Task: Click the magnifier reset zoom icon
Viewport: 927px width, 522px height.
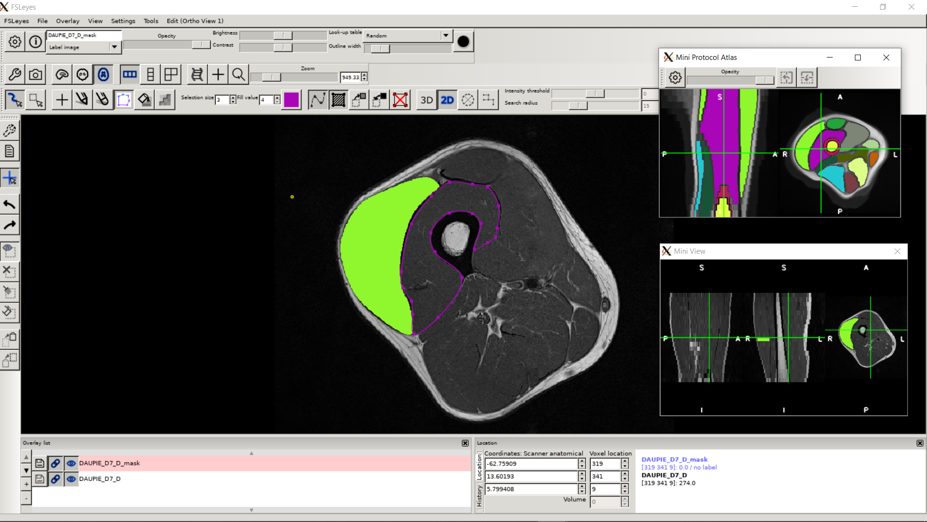Action: click(238, 75)
